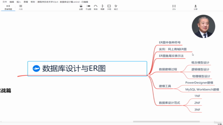The image size is (223, 125).
Task: Select the 联系 relationship tool
Action: tap(96, 7)
